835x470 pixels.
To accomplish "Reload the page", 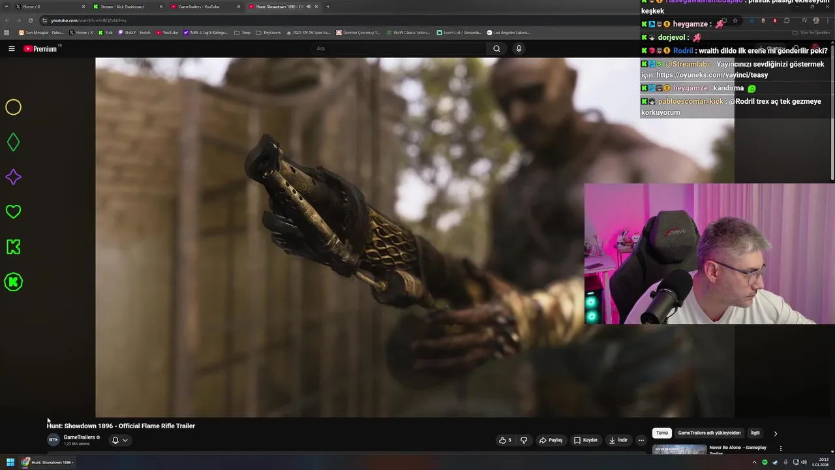I will pos(30,20).
